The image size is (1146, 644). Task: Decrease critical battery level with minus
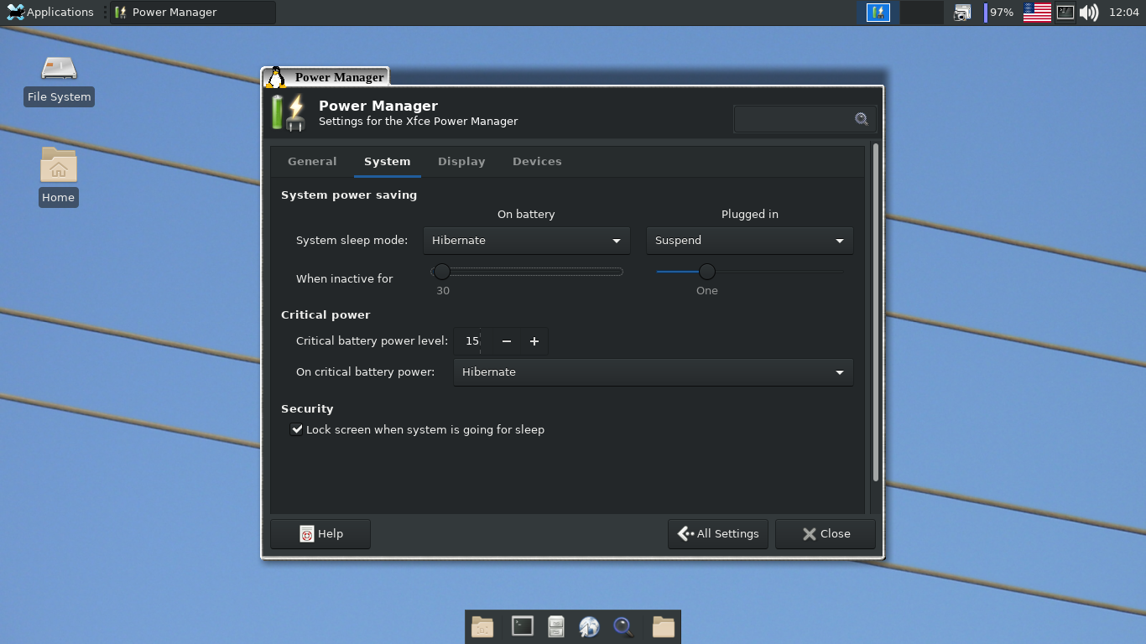(x=507, y=341)
